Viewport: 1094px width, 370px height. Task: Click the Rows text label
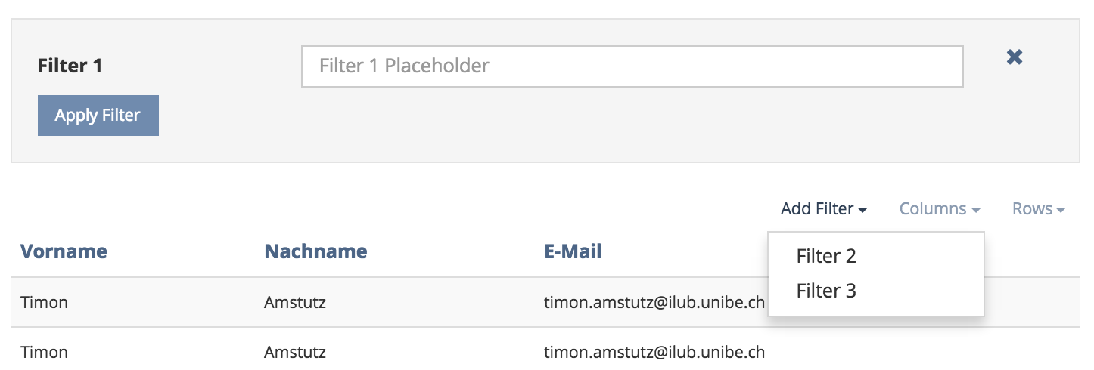point(1032,209)
